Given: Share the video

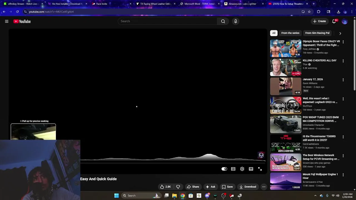Looking at the screenshot, I should click(193, 187).
